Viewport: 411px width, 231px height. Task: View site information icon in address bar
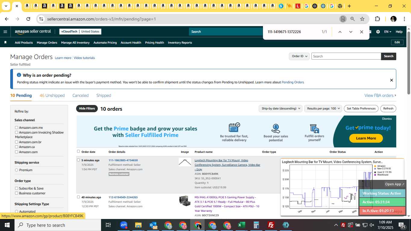pos(41,19)
